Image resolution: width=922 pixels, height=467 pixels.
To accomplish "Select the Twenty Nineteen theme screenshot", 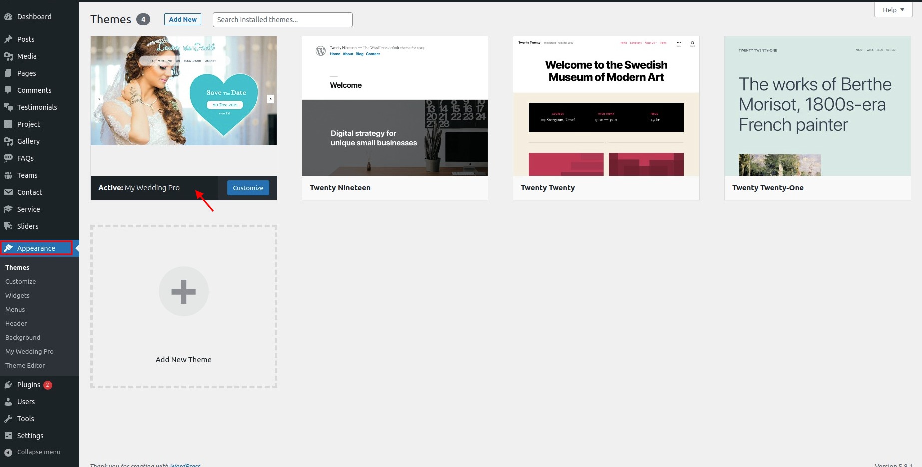I will (x=395, y=106).
